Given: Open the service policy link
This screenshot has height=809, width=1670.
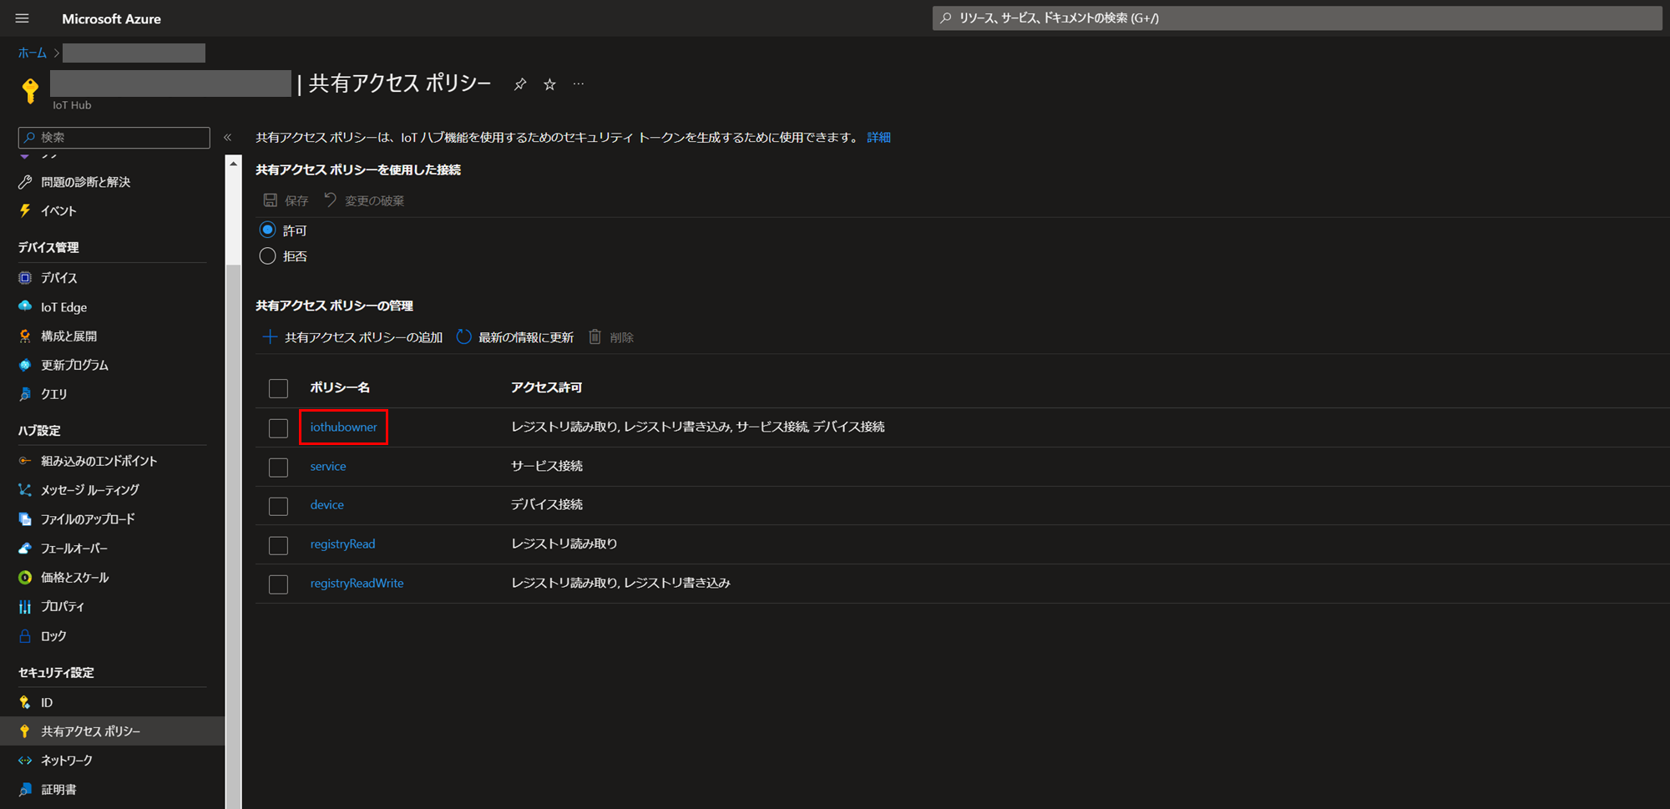Looking at the screenshot, I should coord(327,466).
